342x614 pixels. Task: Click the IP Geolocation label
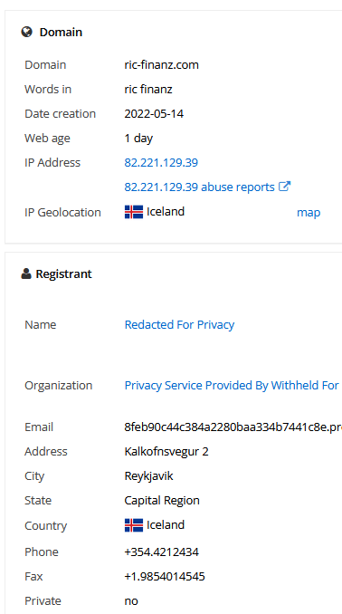pos(62,213)
